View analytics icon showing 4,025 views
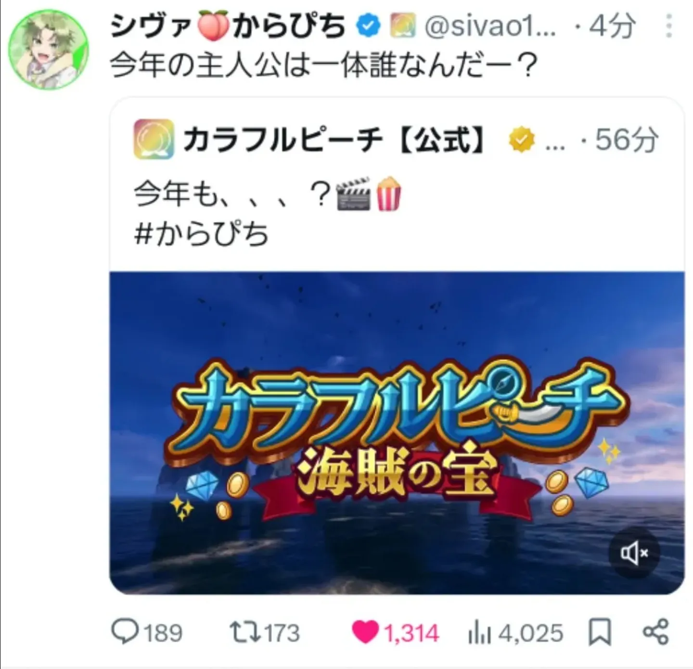The image size is (693, 669). [x=480, y=632]
